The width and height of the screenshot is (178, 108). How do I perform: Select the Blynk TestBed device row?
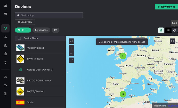pyautogui.click(x=39, y=59)
